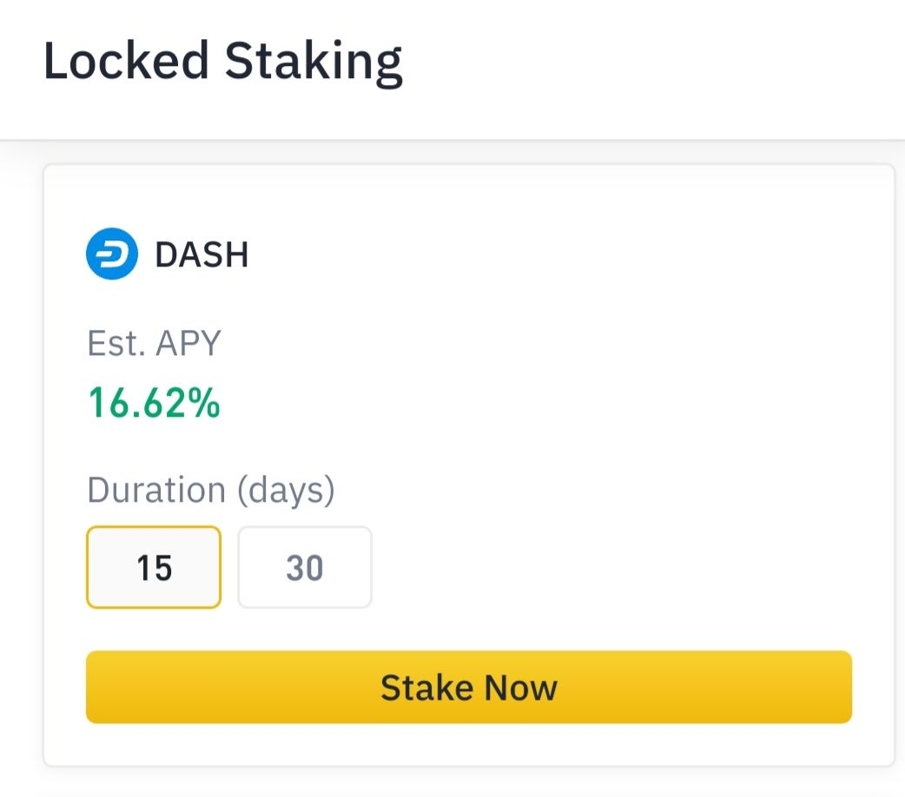Viewport: 905px width, 797px height.
Task: Click the Locked Staking page heading
Action: [223, 63]
